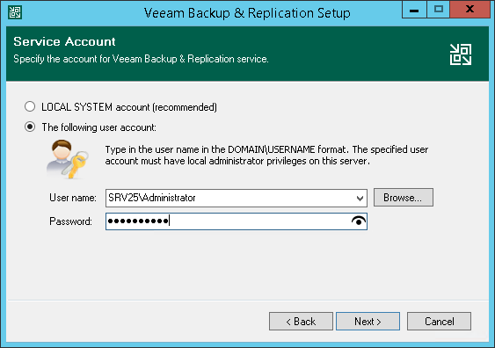Proceed with the Next button
Screen dimensions: 495x348
coord(368,321)
